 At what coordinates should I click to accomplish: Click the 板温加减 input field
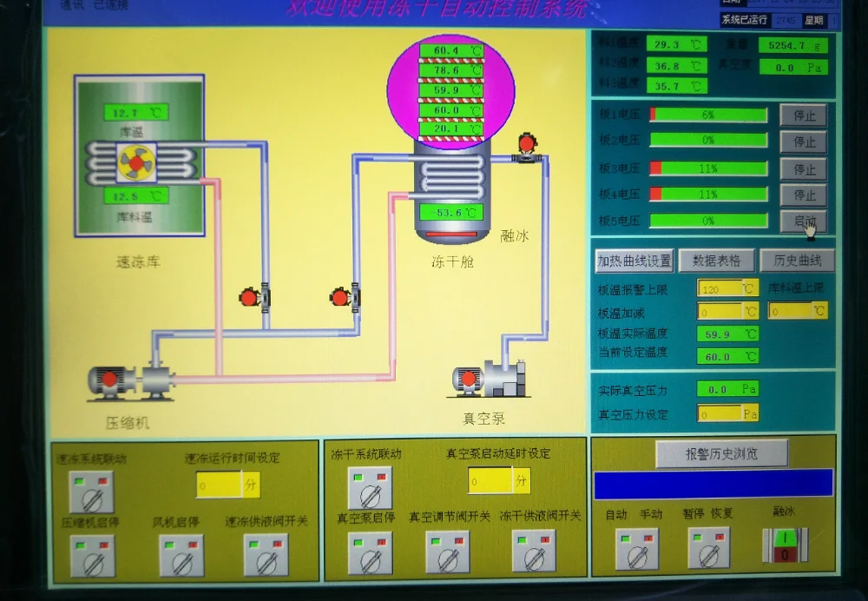click(x=727, y=311)
